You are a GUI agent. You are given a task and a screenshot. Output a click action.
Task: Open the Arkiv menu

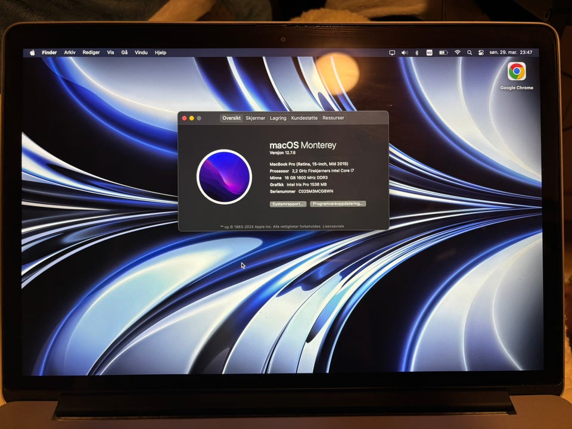click(x=70, y=52)
